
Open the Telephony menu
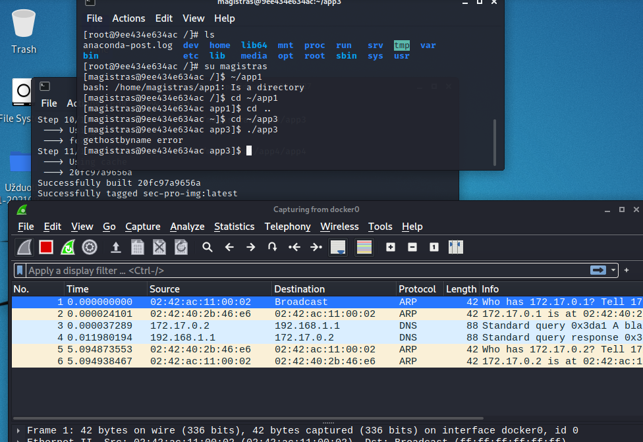click(287, 227)
